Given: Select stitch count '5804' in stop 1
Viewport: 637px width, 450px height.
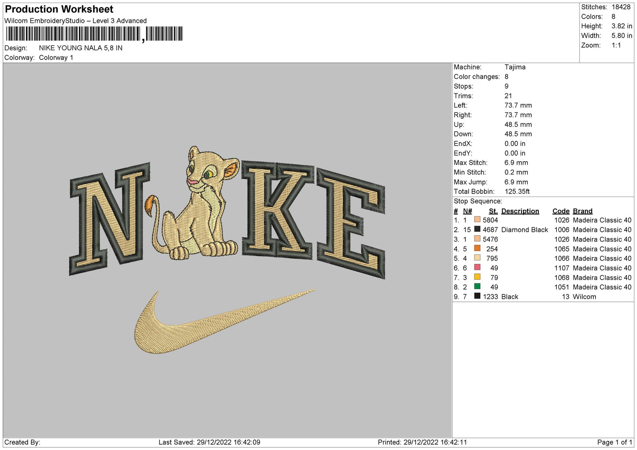Looking at the screenshot, I should point(490,220).
